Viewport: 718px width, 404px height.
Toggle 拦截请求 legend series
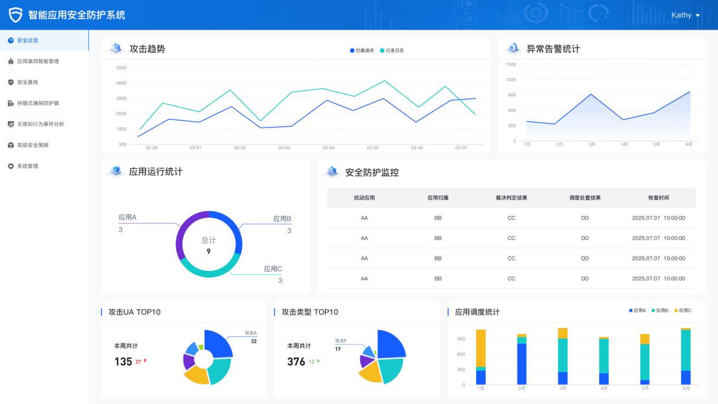coord(362,50)
